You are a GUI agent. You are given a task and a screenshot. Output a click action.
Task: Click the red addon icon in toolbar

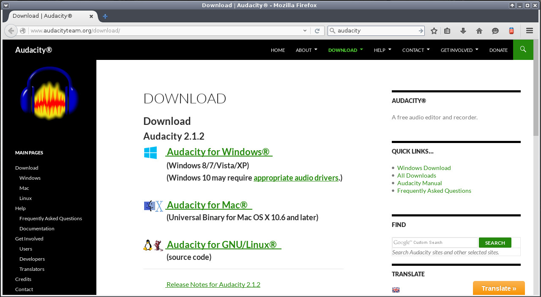511,31
